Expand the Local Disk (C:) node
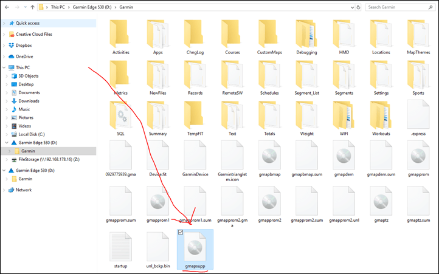Image resolution: width=439 pixels, height=274 pixels. coord(7,134)
